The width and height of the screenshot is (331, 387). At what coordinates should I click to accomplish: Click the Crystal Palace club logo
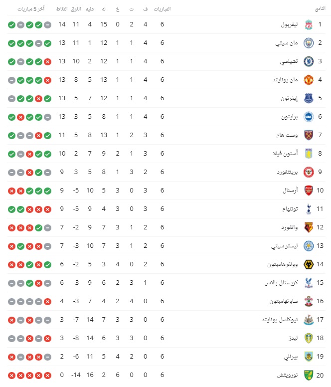point(309,283)
